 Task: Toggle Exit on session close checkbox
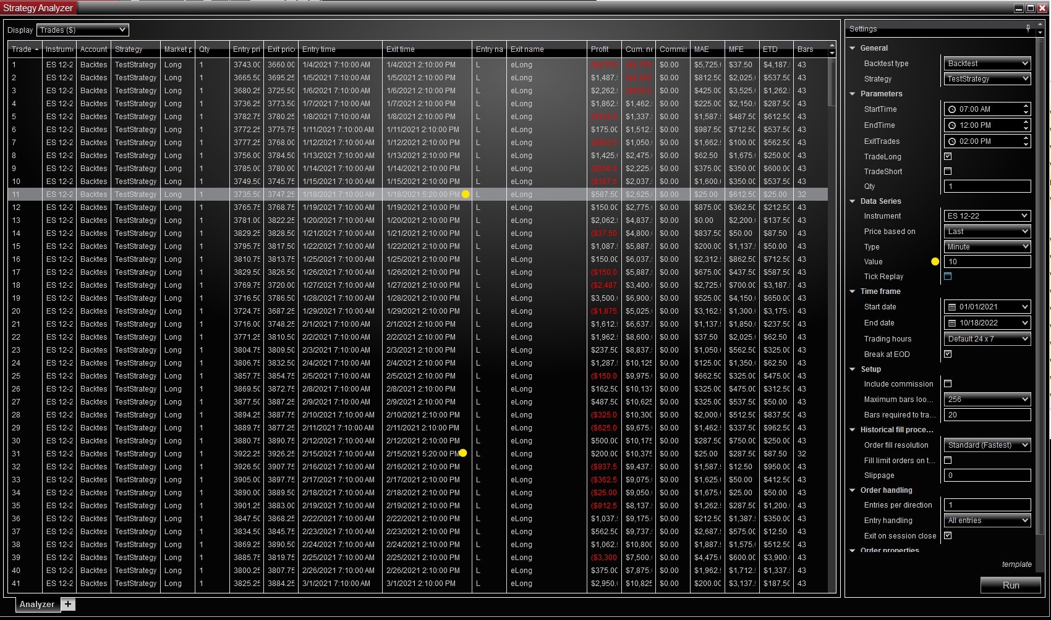[x=948, y=536]
